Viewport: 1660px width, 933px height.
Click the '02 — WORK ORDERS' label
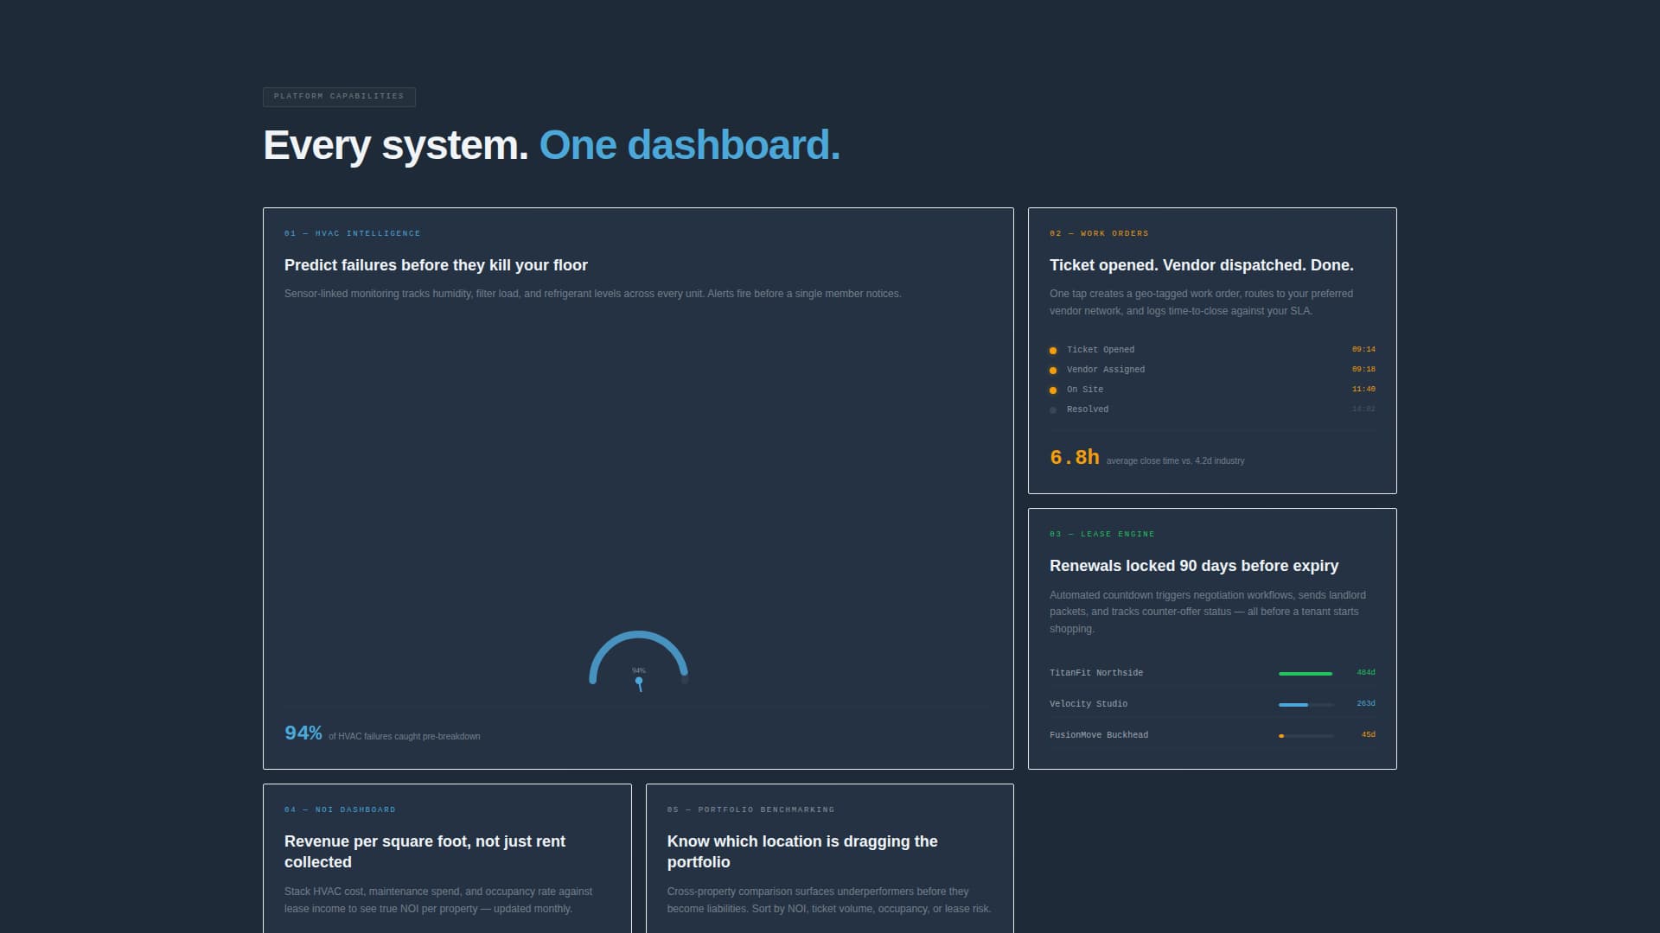click(1099, 233)
